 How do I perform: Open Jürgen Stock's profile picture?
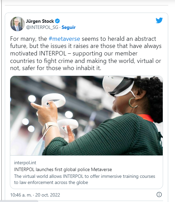17,24
